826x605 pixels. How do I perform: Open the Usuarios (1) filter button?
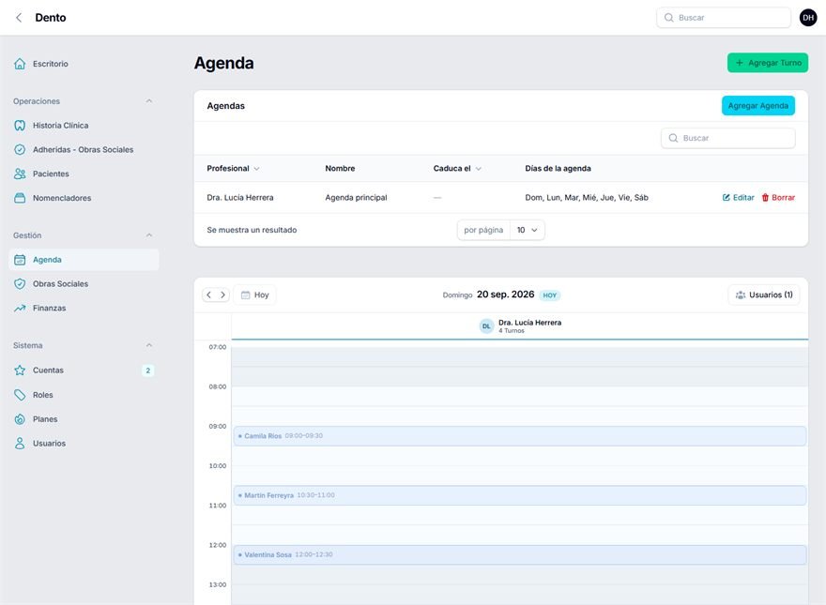click(x=764, y=295)
